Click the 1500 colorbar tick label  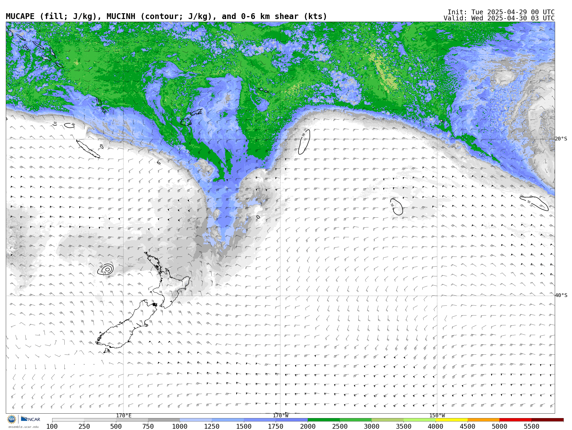coord(244,427)
